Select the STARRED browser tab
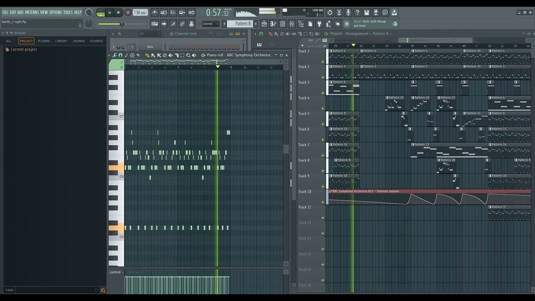535x301 pixels. click(x=97, y=41)
